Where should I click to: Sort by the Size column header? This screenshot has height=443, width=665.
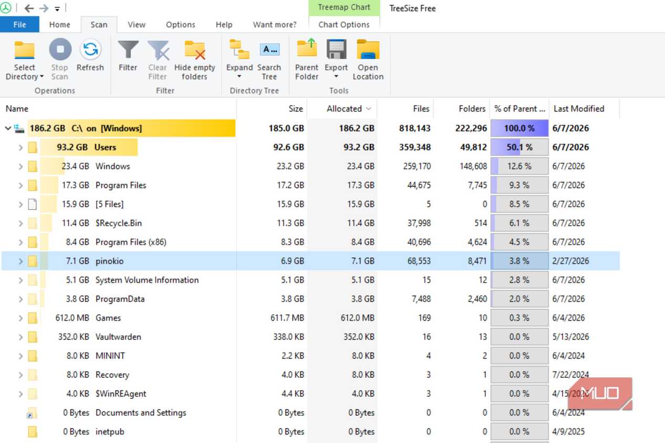(272, 109)
